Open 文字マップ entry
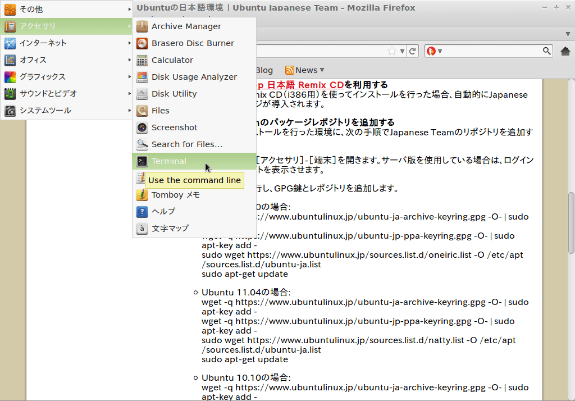Screen dimensions: 575x401 (x=194, y=229)
